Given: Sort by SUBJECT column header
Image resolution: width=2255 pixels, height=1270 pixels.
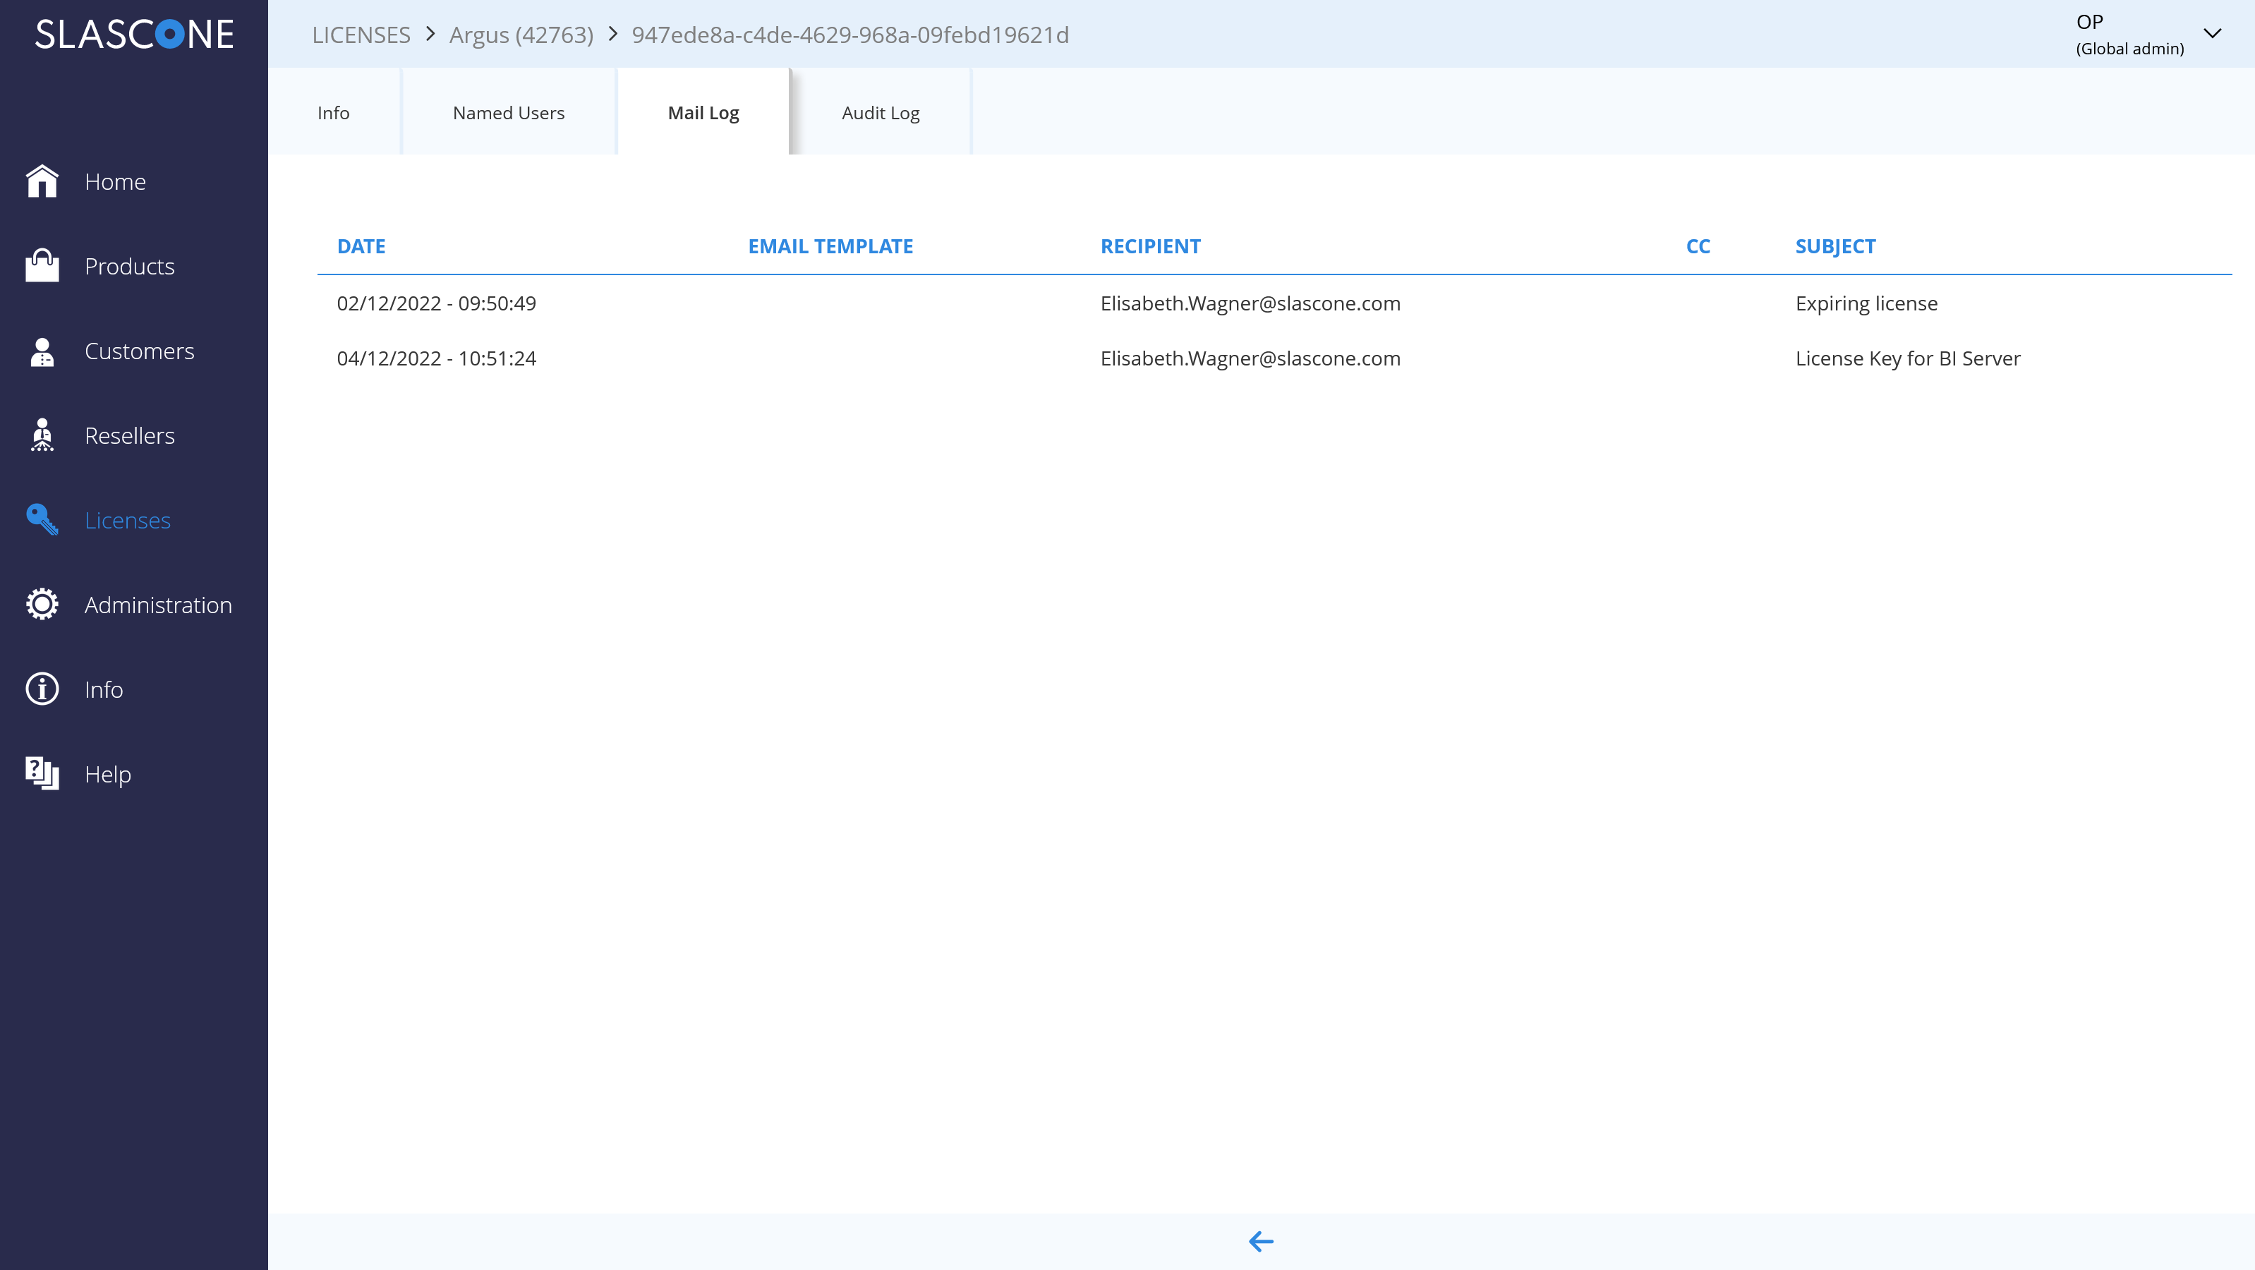Looking at the screenshot, I should pos(1834,246).
